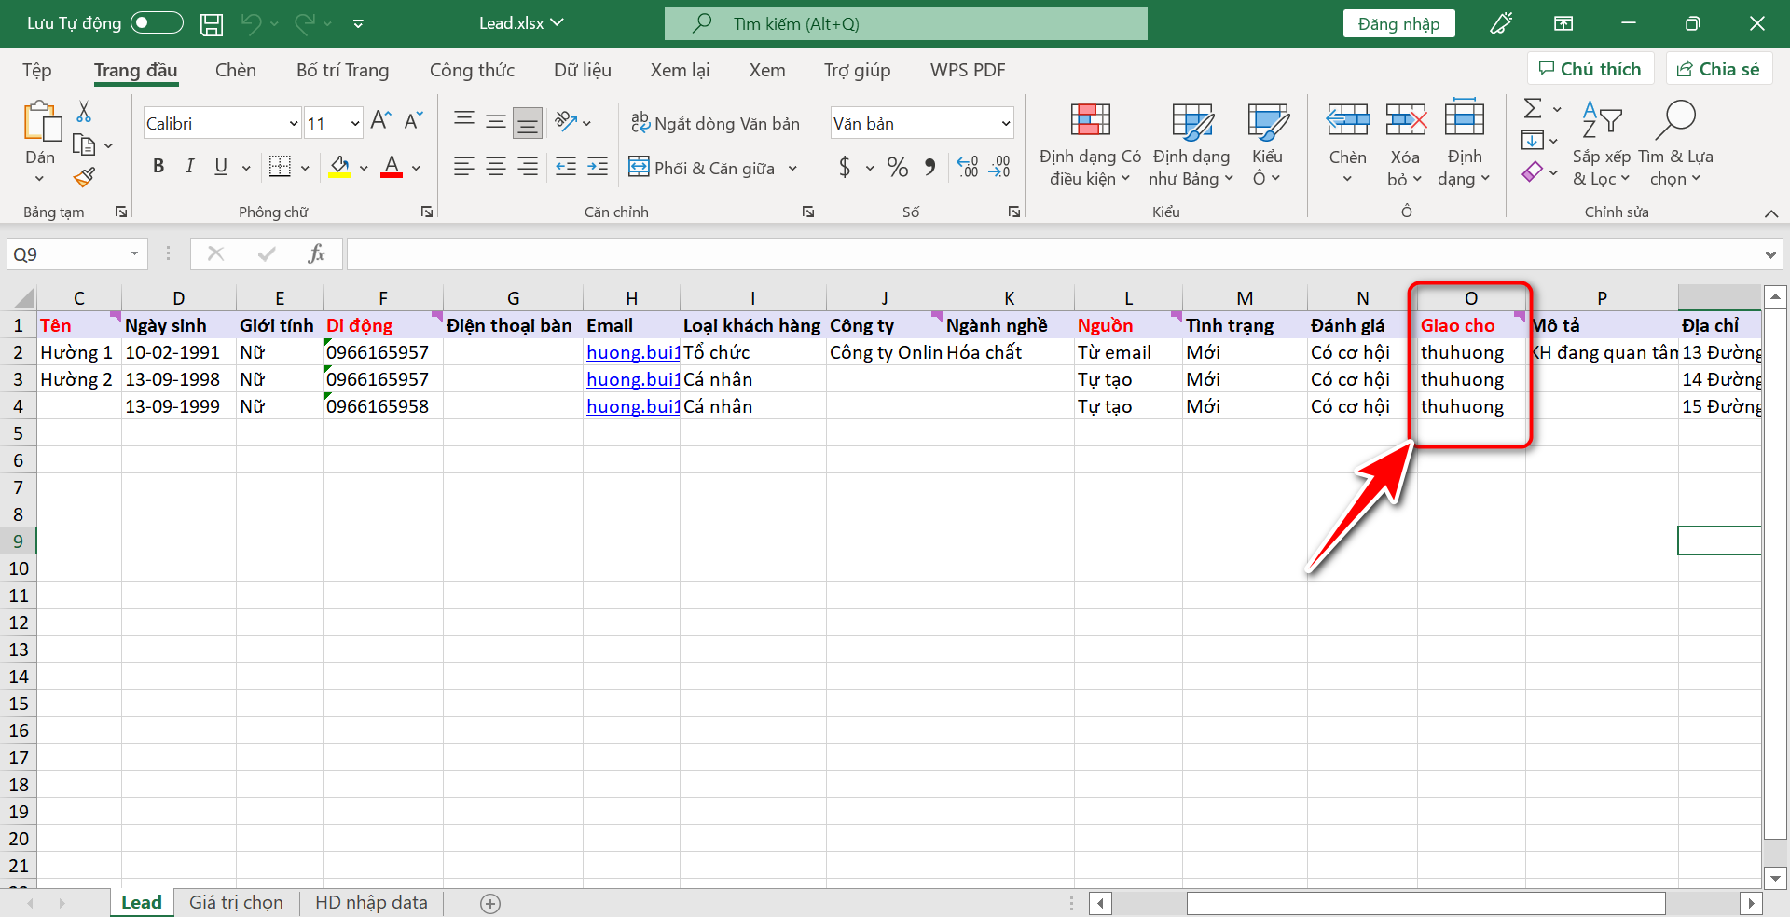
Task: Click the AutoSum sigma icon
Action: point(1533,109)
